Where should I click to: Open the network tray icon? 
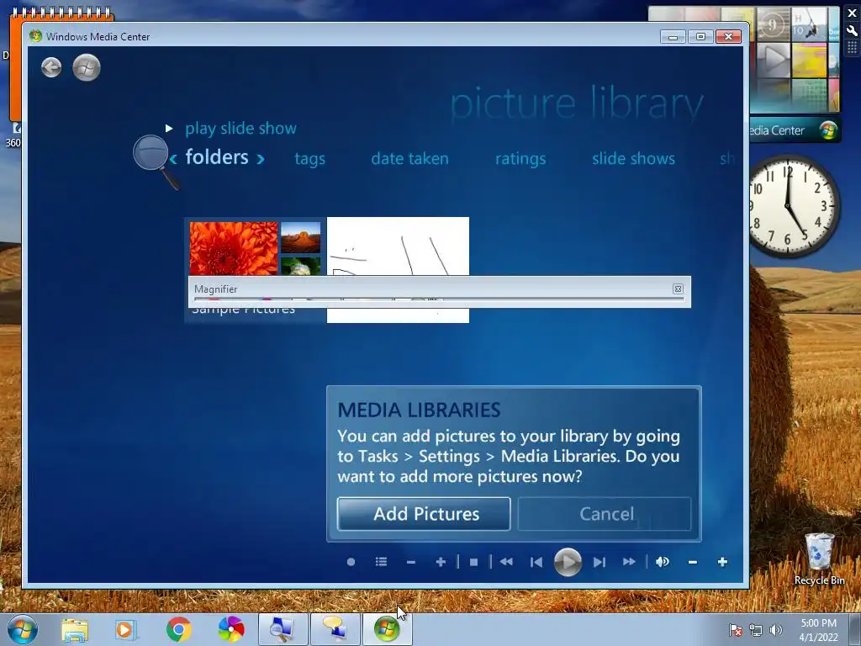tap(756, 630)
